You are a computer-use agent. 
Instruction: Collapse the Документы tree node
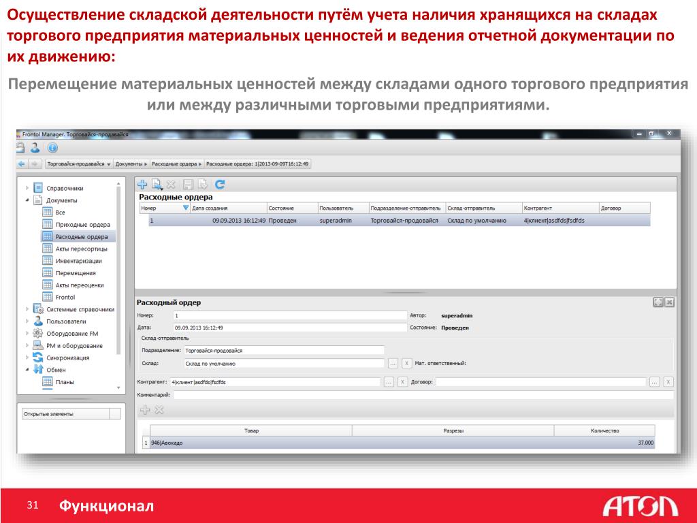point(27,200)
